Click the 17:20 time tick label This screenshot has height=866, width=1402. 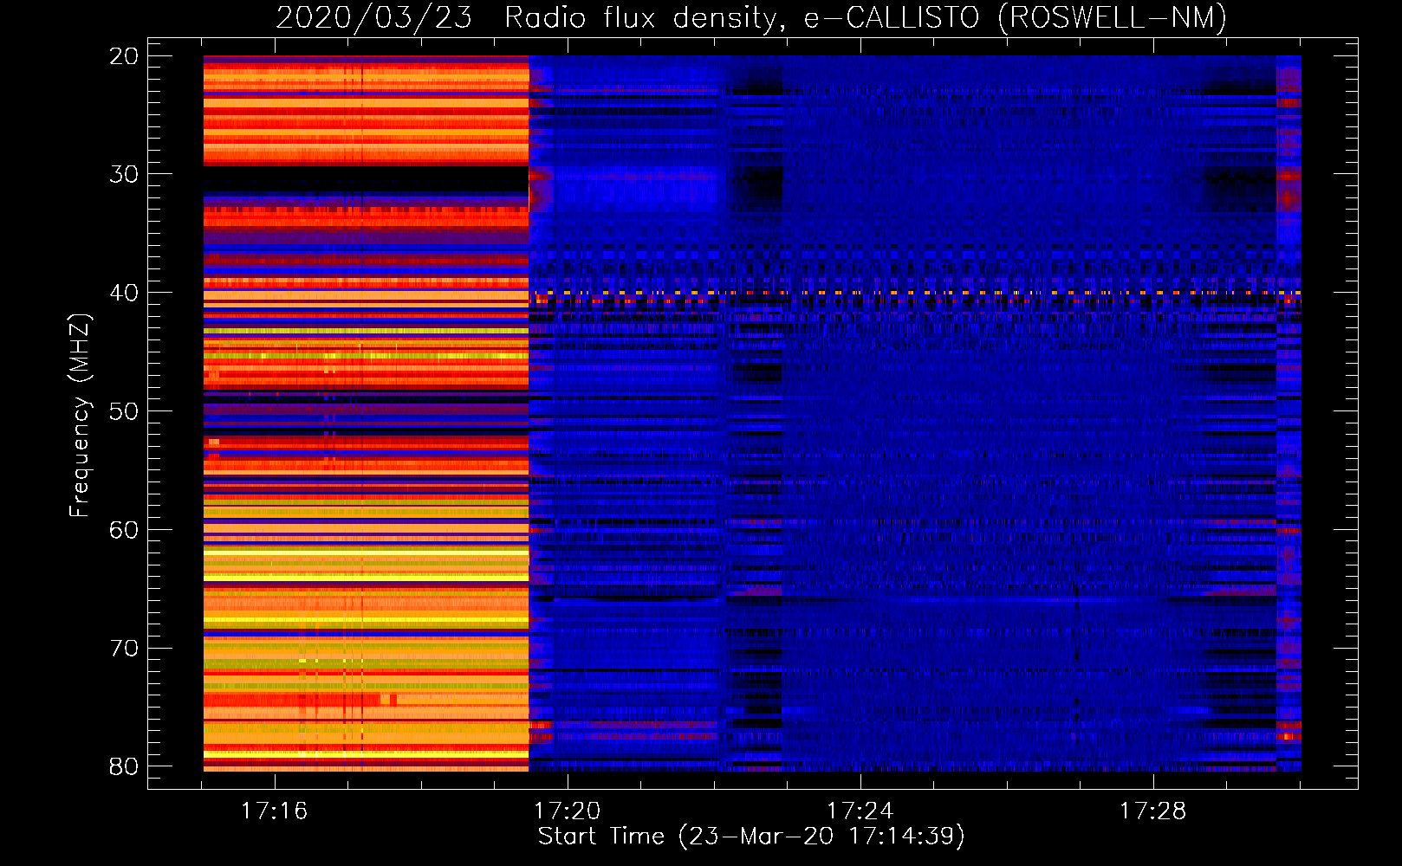click(x=568, y=811)
